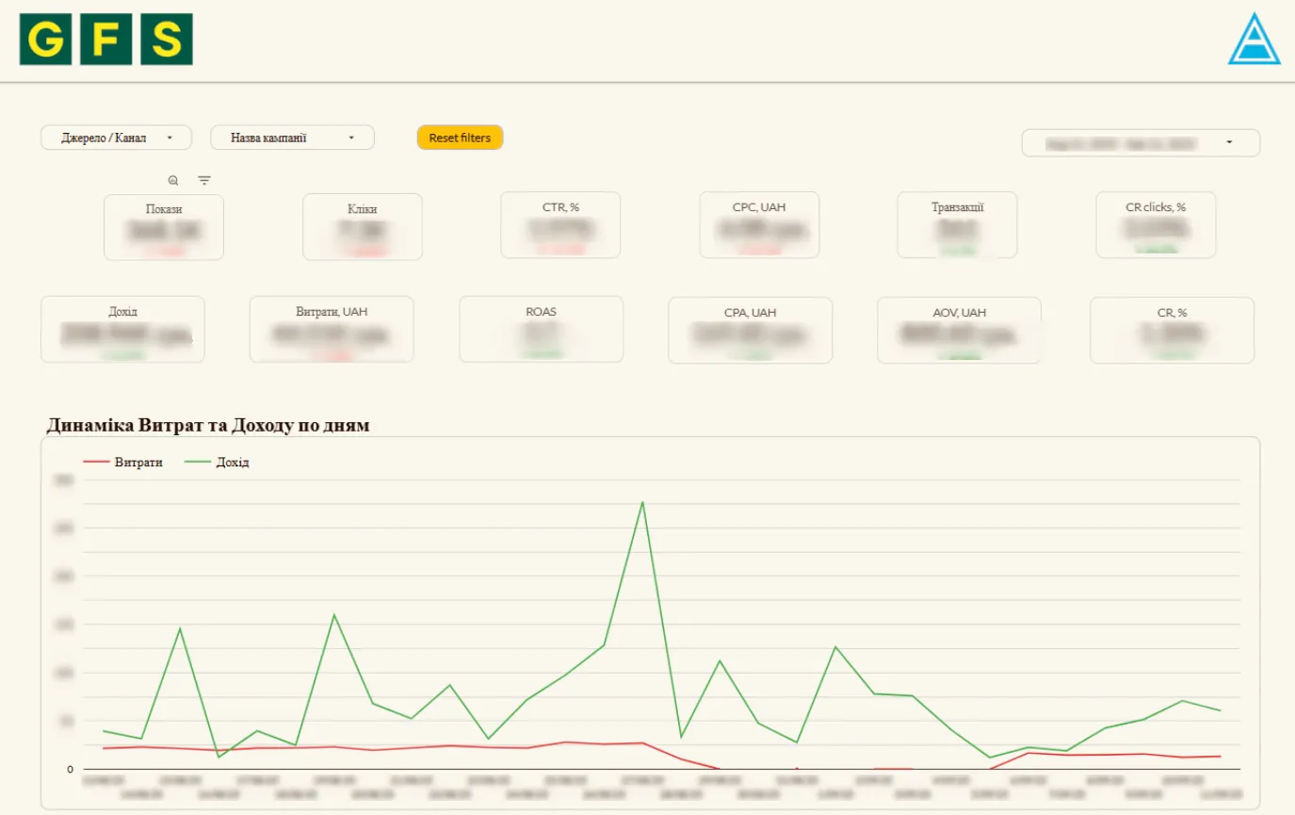Click the blue triangle logo
The height and width of the screenshot is (815, 1295).
click(1255, 40)
